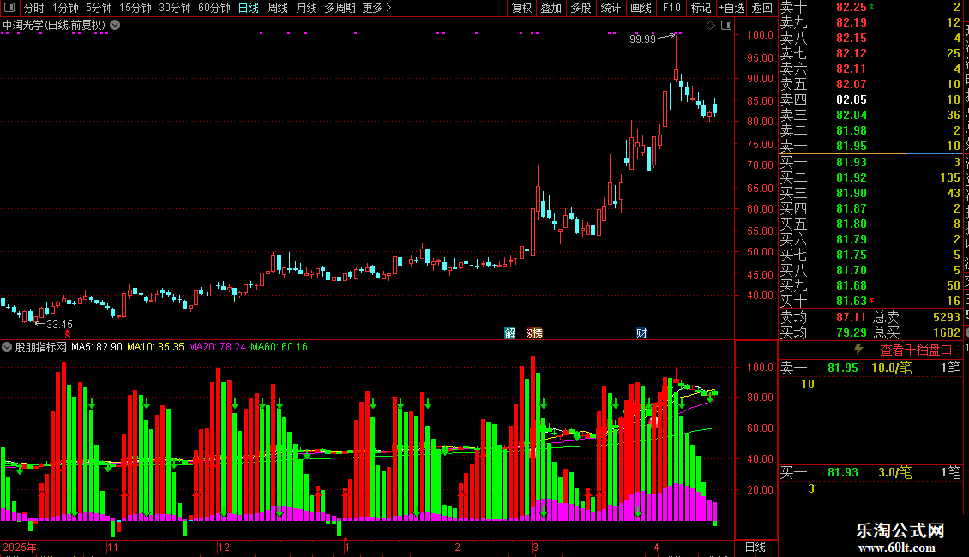Switch to 分时 intraday view

coord(34,8)
